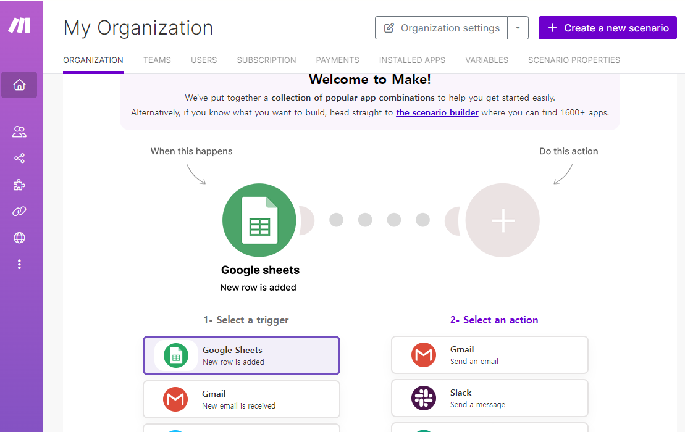Open Templates puzzle icon in sidebar
This screenshot has height=432, width=685.
(x=19, y=185)
